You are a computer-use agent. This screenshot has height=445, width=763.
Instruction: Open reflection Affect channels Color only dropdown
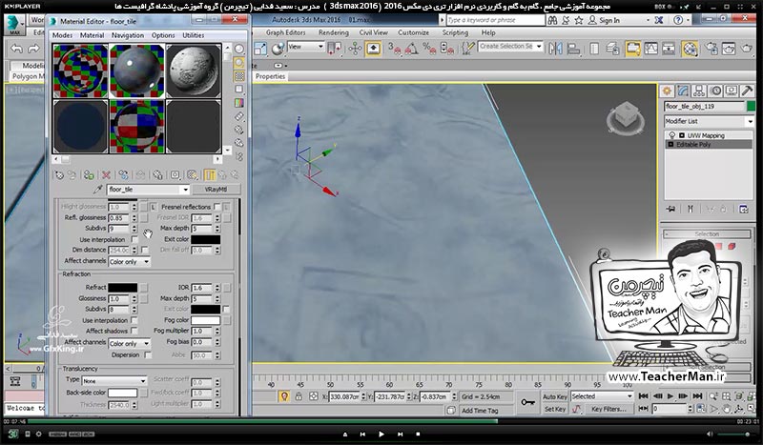[129, 262]
